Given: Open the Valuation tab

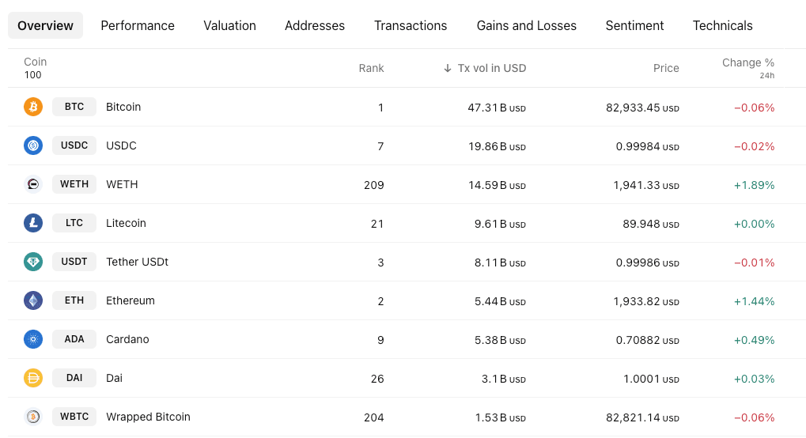Looking at the screenshot, I should (x=229, y=25).
